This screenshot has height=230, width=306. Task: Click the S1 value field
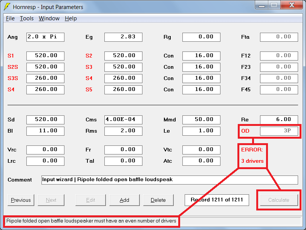coord(45,56)
